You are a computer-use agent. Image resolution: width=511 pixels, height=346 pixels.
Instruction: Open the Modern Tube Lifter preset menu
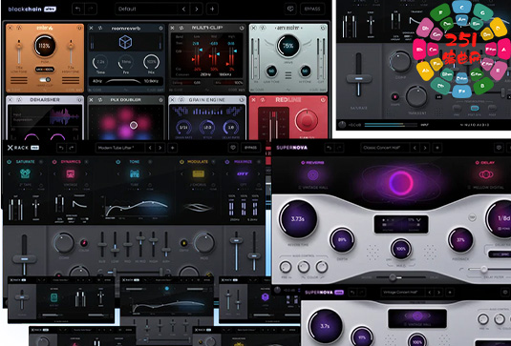[x=120, y=148]
